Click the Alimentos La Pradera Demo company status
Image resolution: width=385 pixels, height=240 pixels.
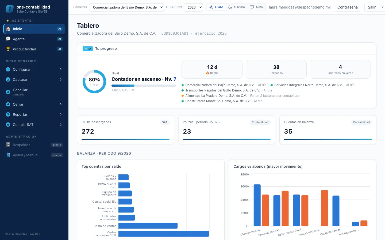coord(241,96)
